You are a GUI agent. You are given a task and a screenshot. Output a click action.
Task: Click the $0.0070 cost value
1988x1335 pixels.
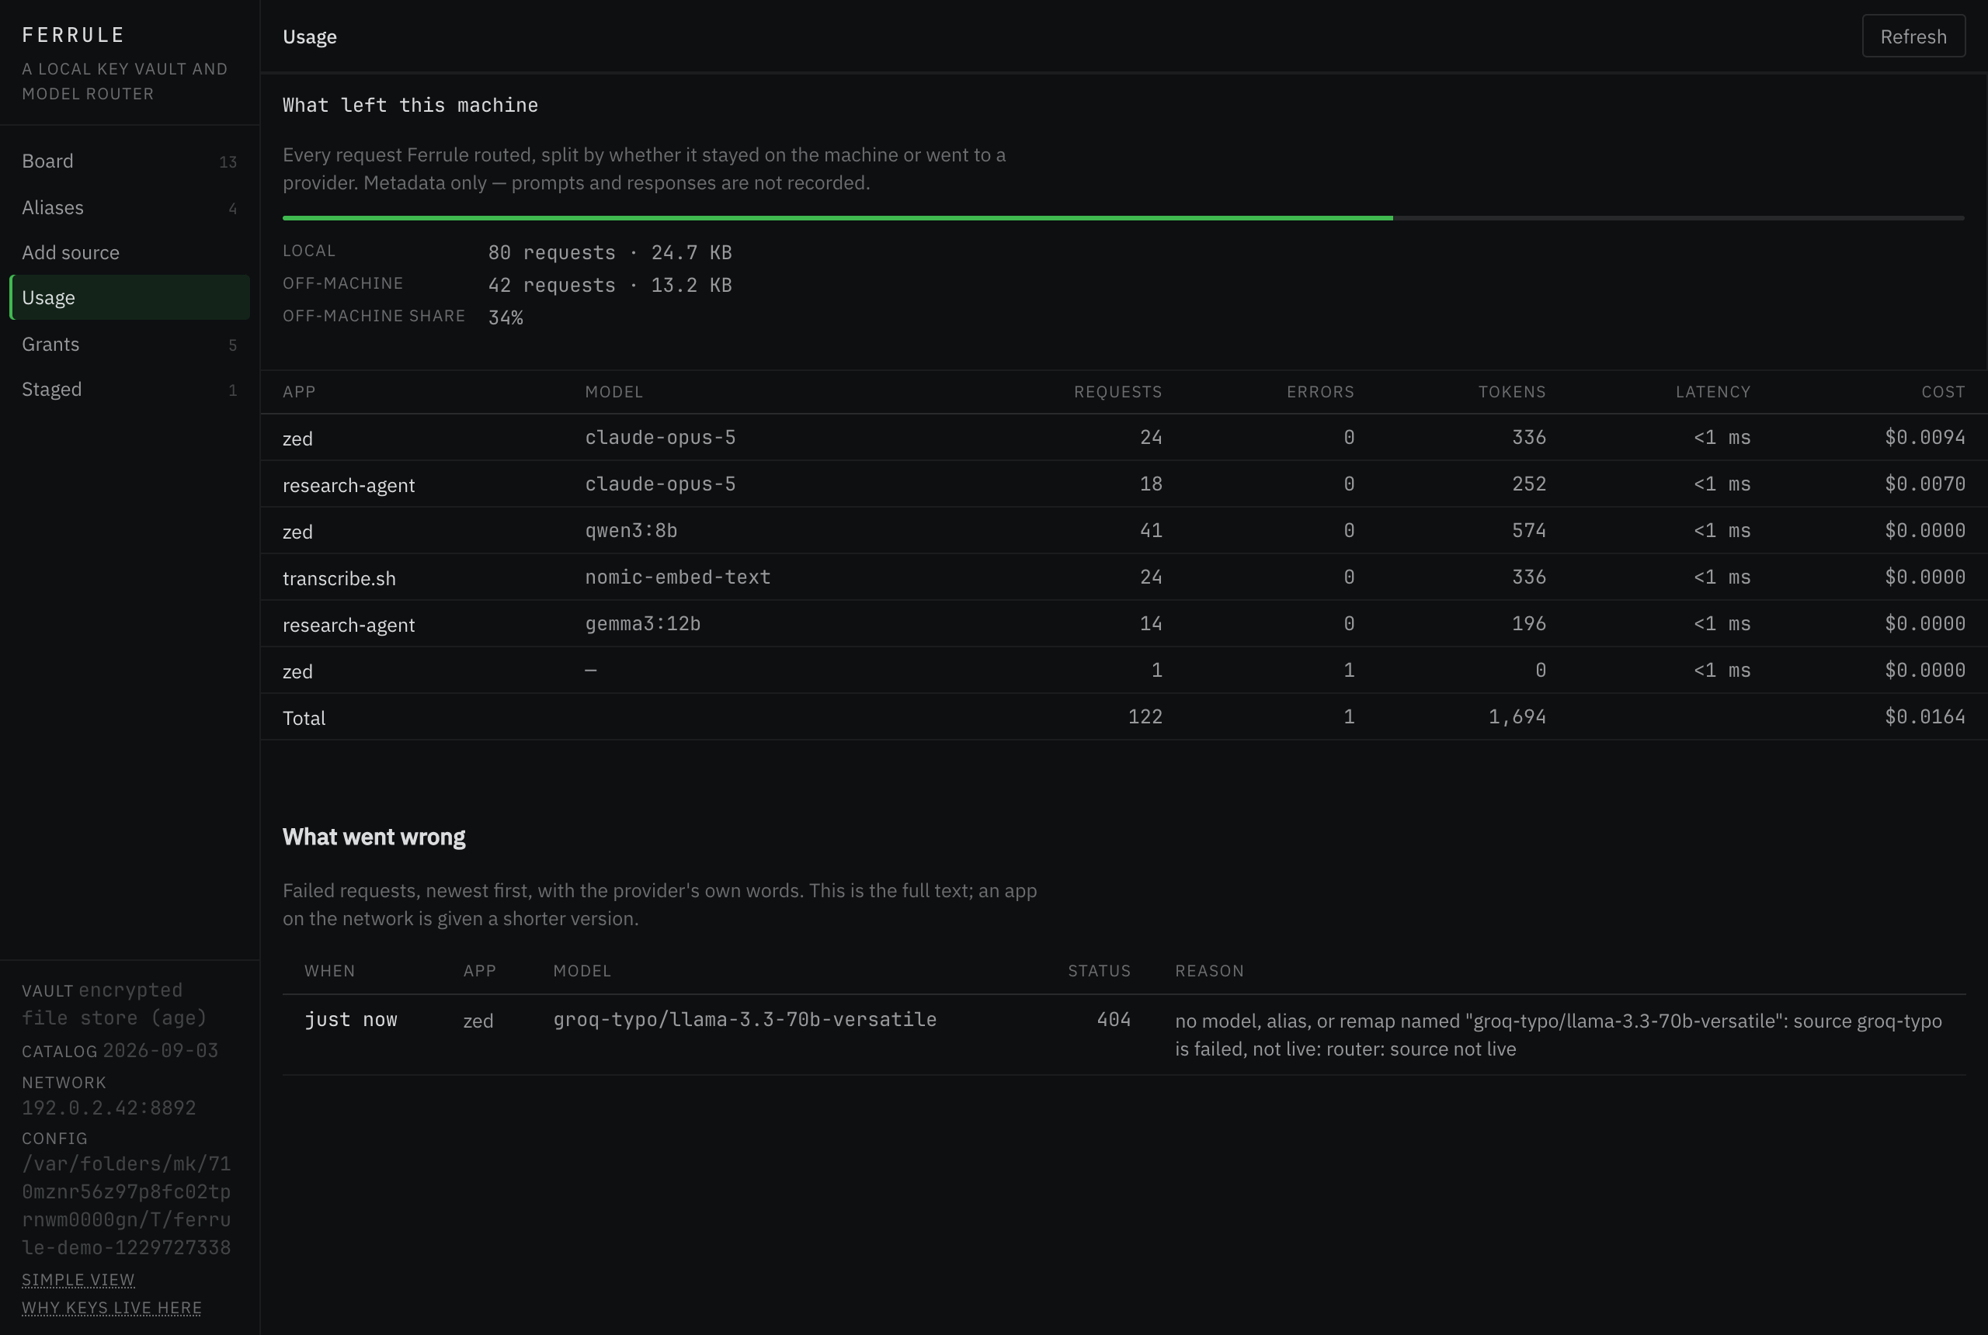(x=1925, y=484)
